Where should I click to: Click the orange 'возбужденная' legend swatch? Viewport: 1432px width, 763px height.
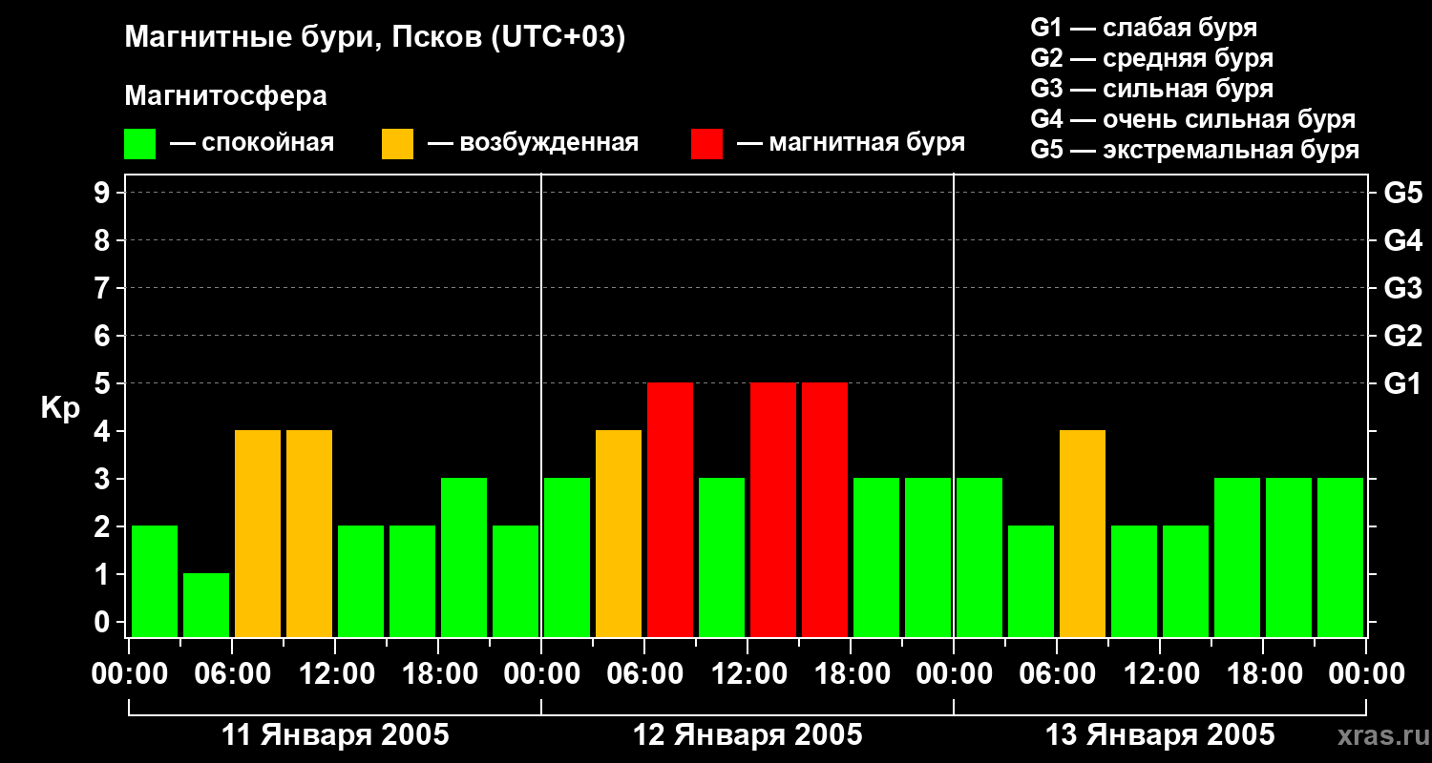[397, 144]
